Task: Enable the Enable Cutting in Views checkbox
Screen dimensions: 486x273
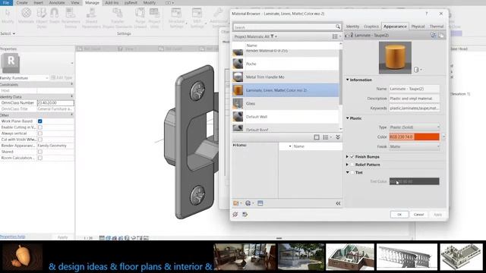Action: 40,127
